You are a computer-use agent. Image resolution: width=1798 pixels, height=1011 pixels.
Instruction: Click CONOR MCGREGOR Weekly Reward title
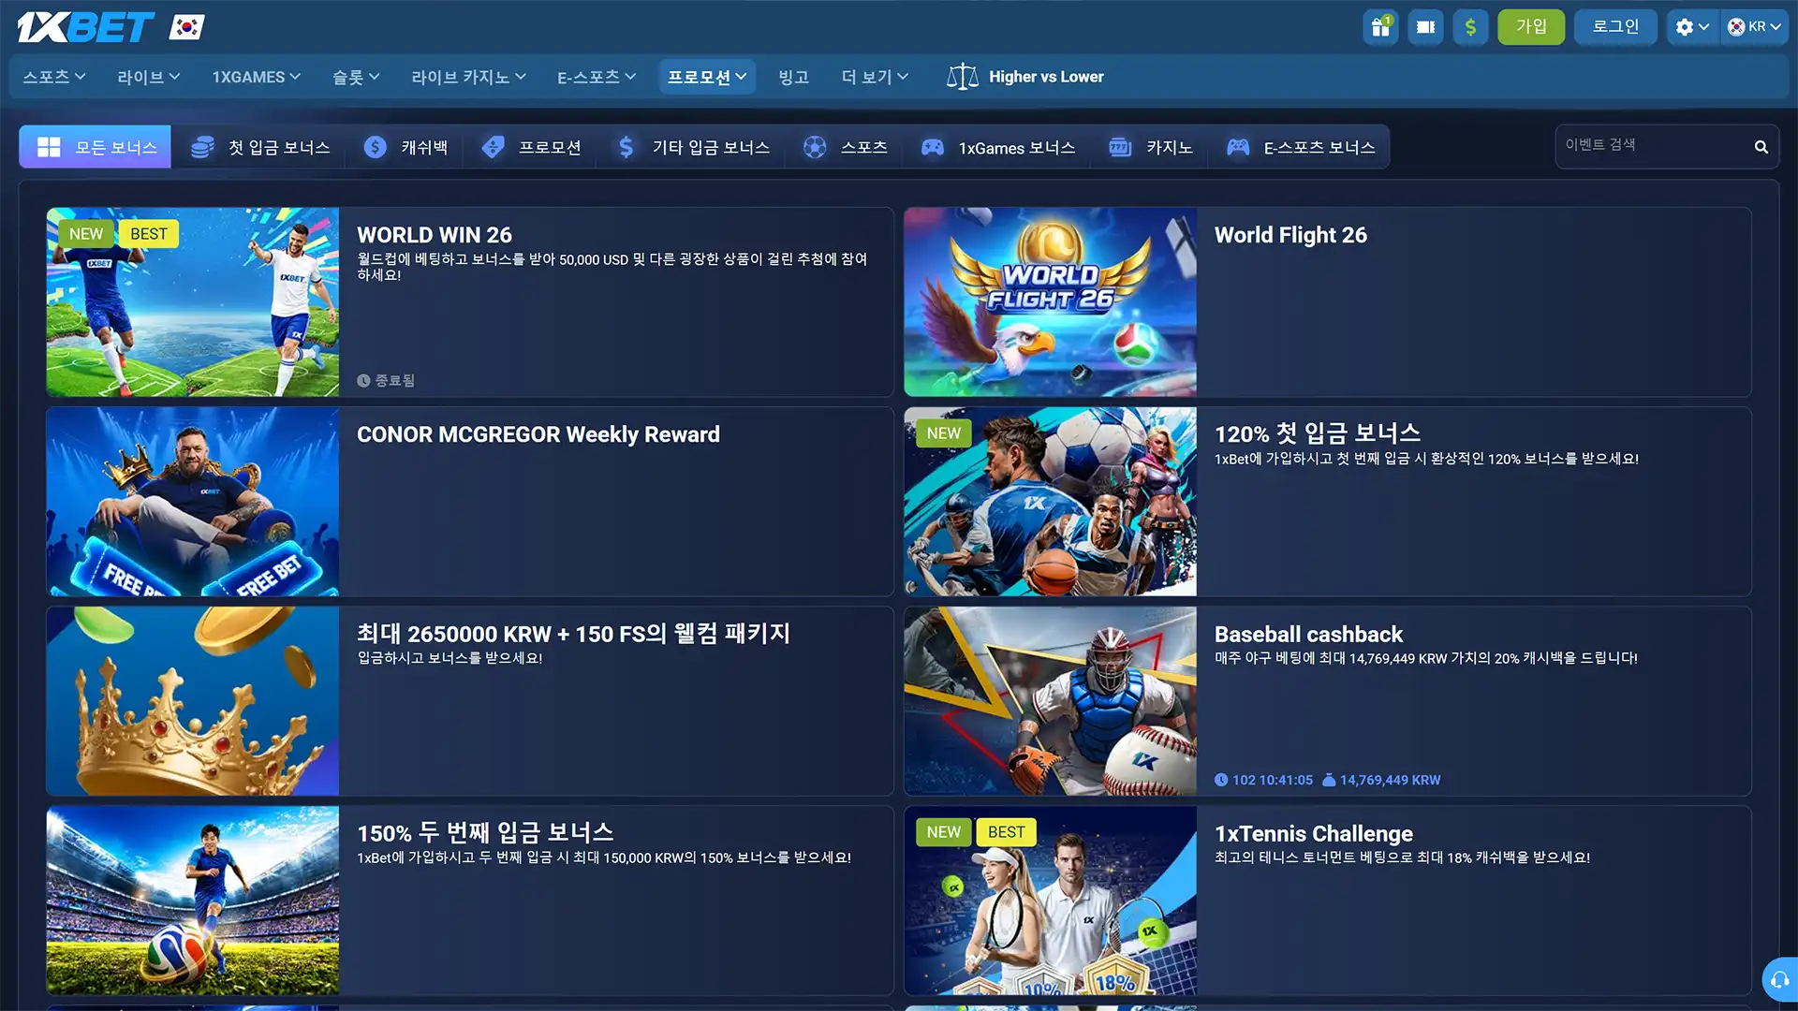(538, 434)
